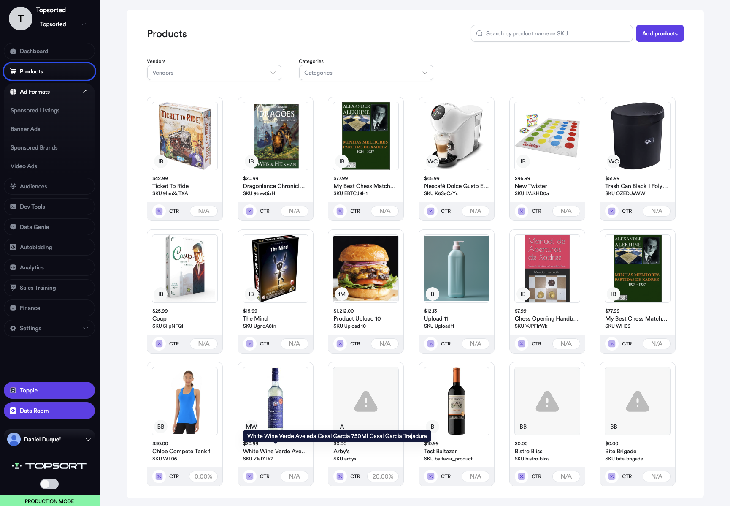
Task: Click the Analytics sidebar icon
Action: 13,267
